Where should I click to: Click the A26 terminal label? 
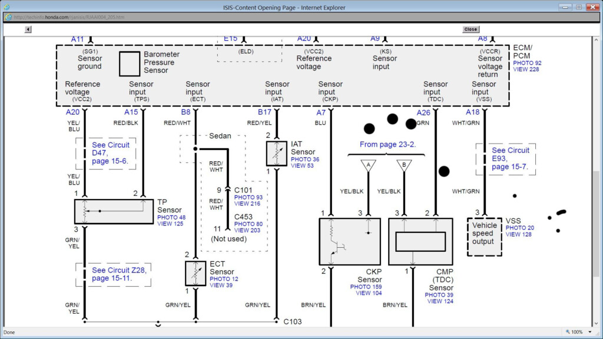click(x=423, y=112)
